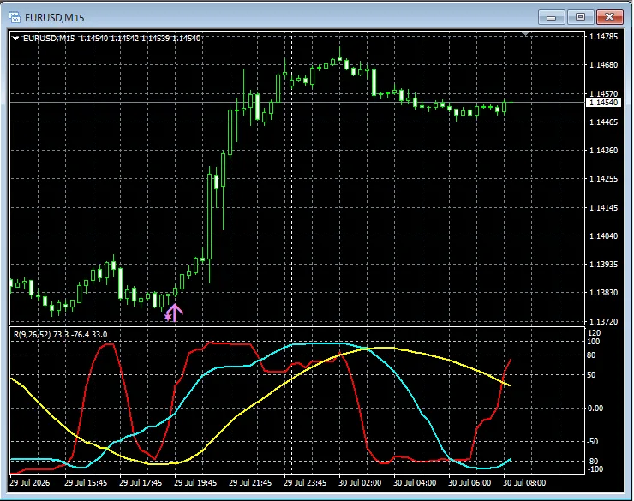Click the EURUSD,M15 window title text

54,18
